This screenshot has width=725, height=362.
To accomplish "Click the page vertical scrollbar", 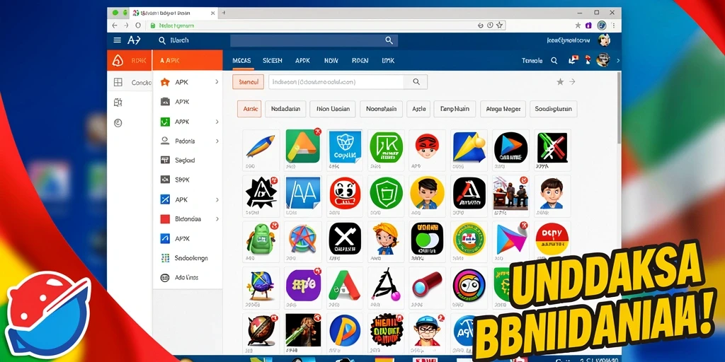I will click(619, 107).
